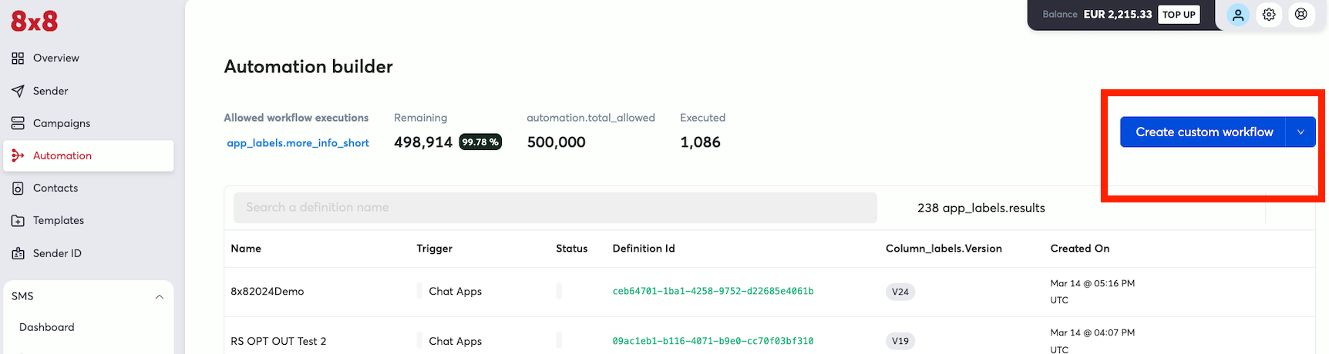Click the Campaigns sidebar icon

click(x=18, y=123)
